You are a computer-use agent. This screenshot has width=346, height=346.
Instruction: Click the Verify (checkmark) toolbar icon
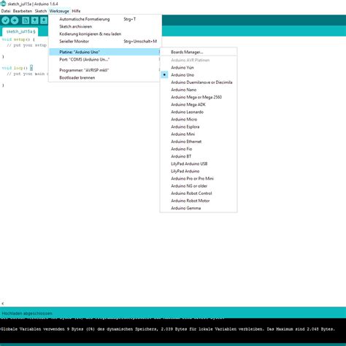click(x=5, y=20)
